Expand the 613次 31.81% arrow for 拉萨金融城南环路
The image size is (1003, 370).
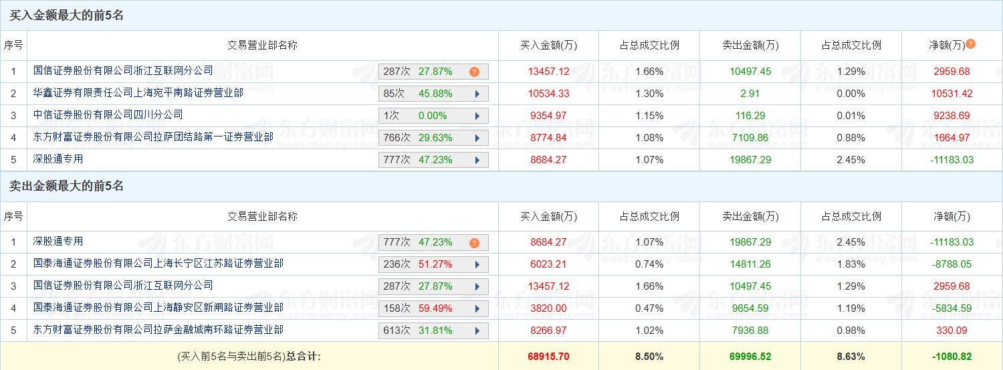click(477, 331)
